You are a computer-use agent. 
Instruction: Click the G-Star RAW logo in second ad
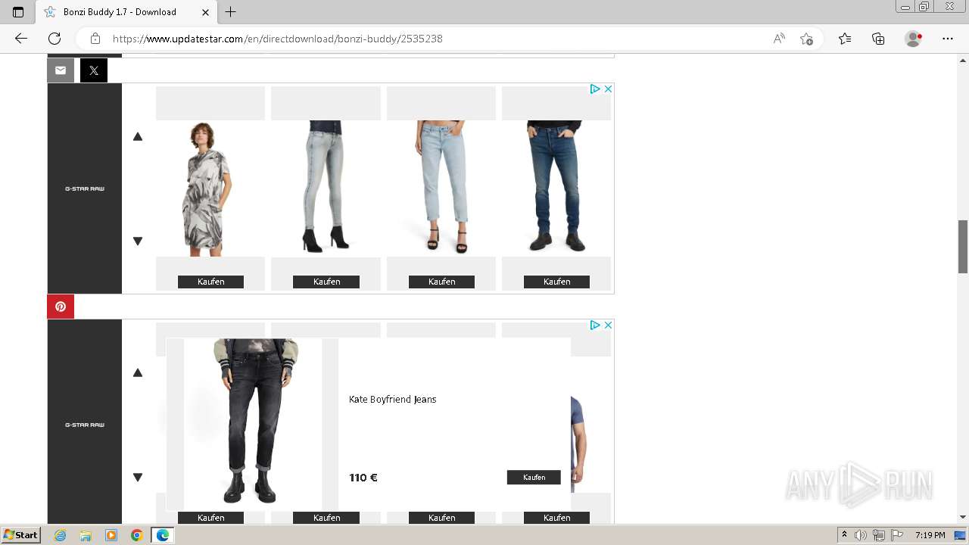pyautogui.click(x=85, y=425)
